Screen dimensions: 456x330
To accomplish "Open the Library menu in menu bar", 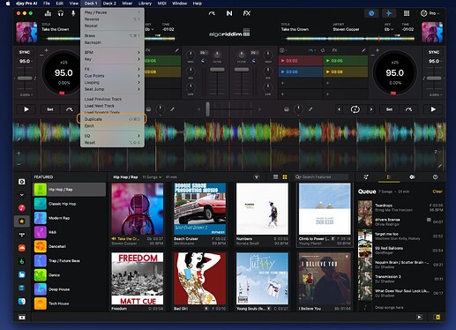I will coord(145,4).
